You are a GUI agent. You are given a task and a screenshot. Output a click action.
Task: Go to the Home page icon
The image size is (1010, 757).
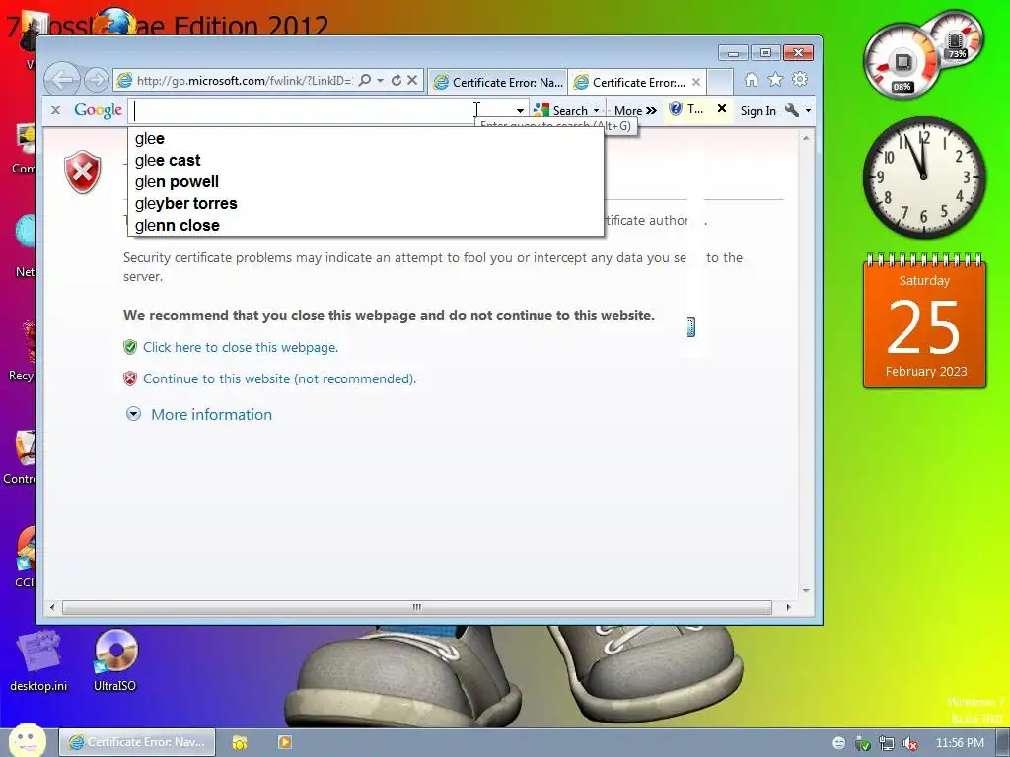[x=751, y=80]
